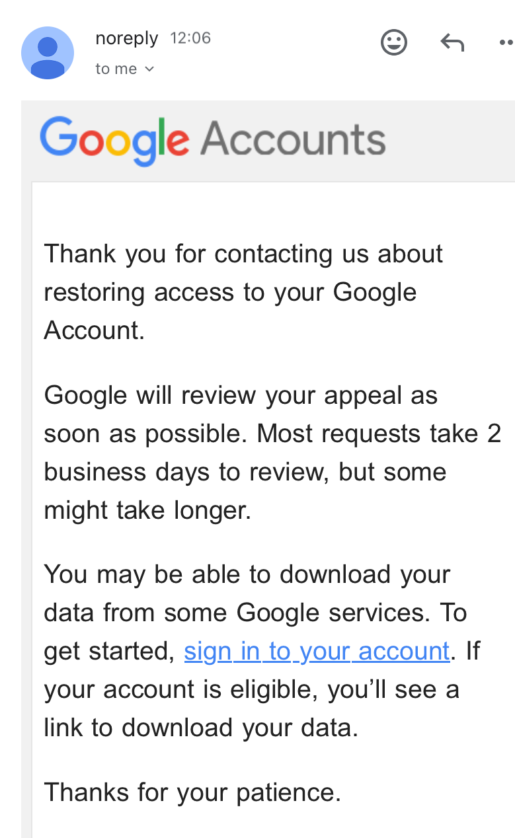Click the "restoring access to your Google" line
This screenshot has height=838, width=515.
(x=230, y=292)
